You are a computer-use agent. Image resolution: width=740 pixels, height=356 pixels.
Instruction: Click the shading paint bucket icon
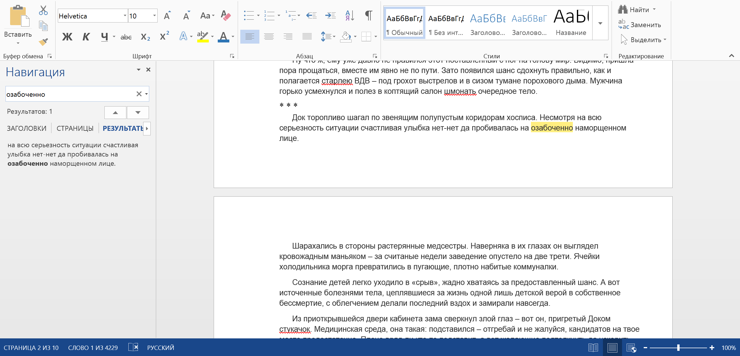346,37
